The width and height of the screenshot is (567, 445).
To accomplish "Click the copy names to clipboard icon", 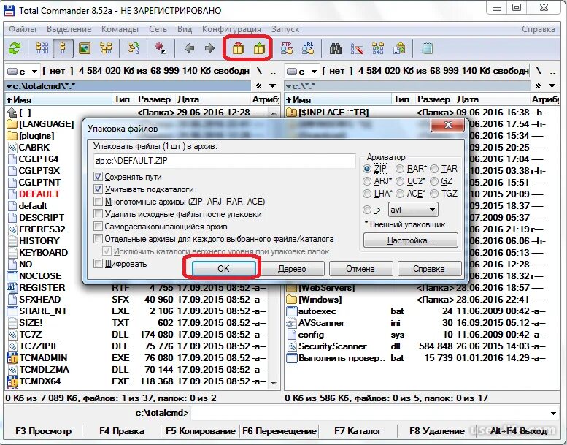I will click(x=399, y=48).
